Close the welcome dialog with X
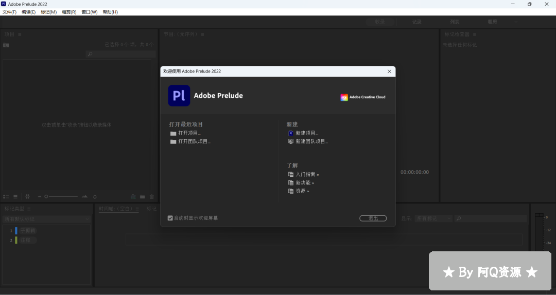The width and height of the screenshot is (556, 295). tap(389, 71)
